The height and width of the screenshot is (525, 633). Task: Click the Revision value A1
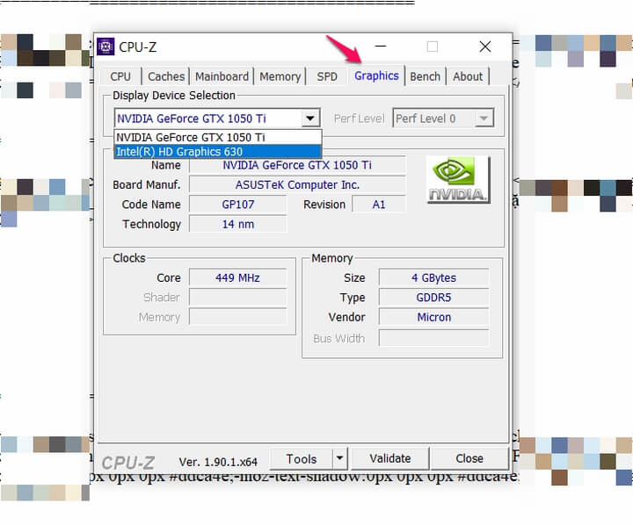379,205
